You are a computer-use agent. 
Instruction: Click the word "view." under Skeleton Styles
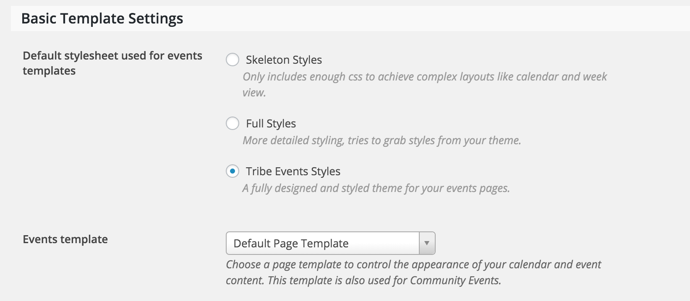(x=254, y=93)
